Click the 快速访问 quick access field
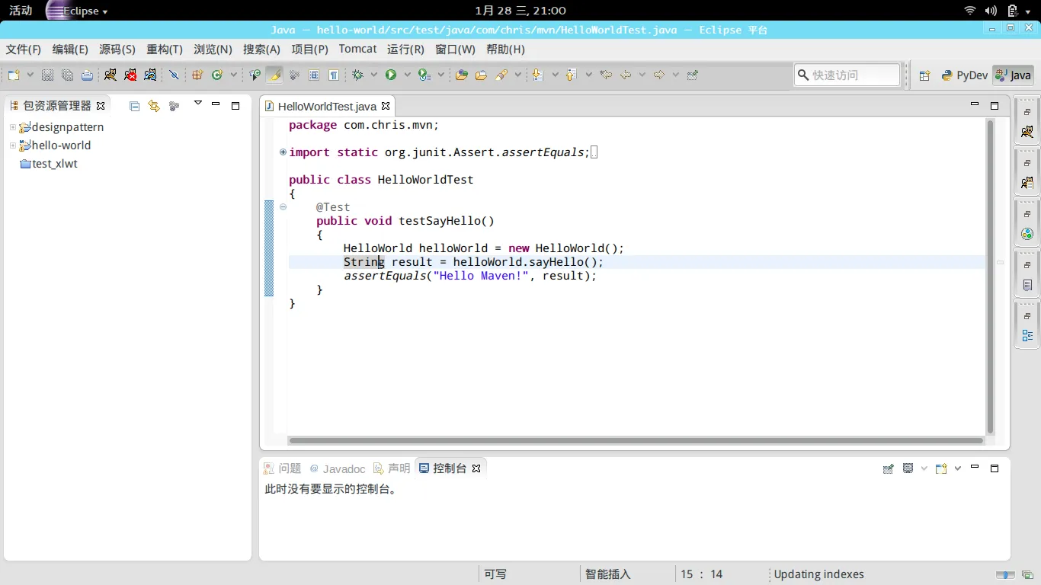 tap(847, 75)
